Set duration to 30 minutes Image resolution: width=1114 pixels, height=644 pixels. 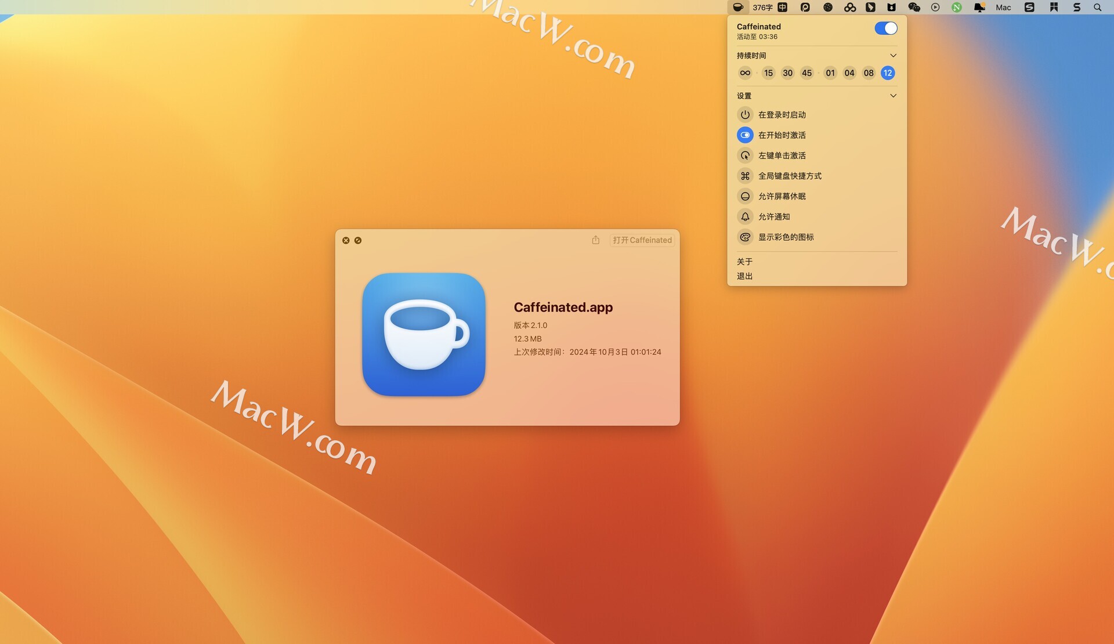(787, 73)
